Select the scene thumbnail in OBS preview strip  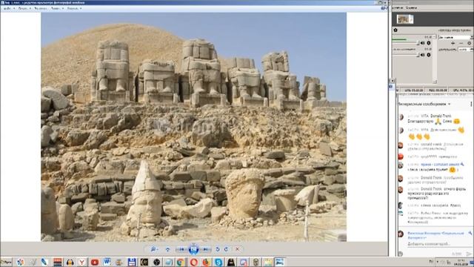[x=405, y=19]
